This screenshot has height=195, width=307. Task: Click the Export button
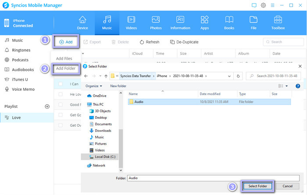pos(92,42)
